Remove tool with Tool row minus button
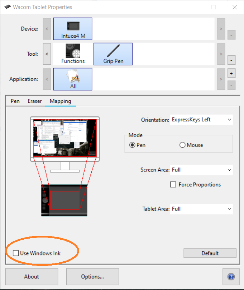Screen dimensions: 244x290 231,60
